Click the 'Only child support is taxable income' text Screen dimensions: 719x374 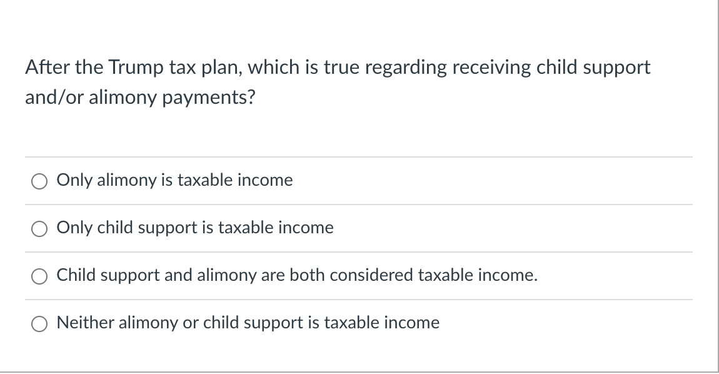(194, 228)
